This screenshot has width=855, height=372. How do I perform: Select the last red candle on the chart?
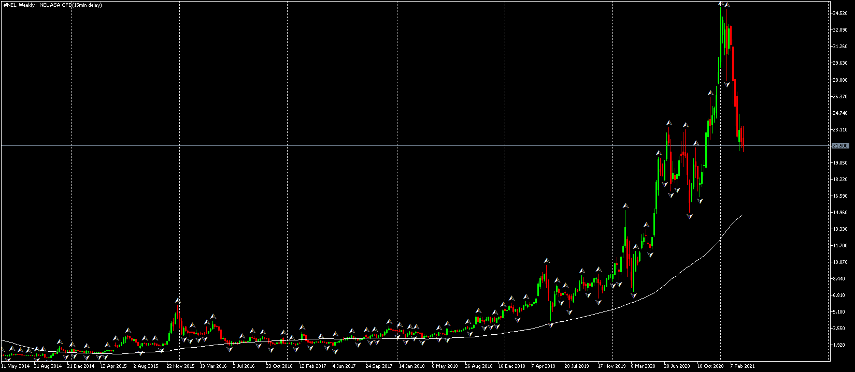(x=743, y=139)
